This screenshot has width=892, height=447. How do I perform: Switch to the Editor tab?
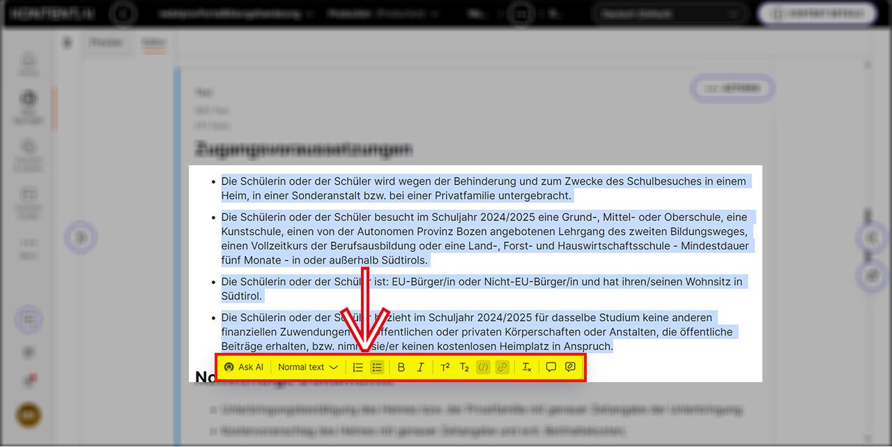[153, 43]
